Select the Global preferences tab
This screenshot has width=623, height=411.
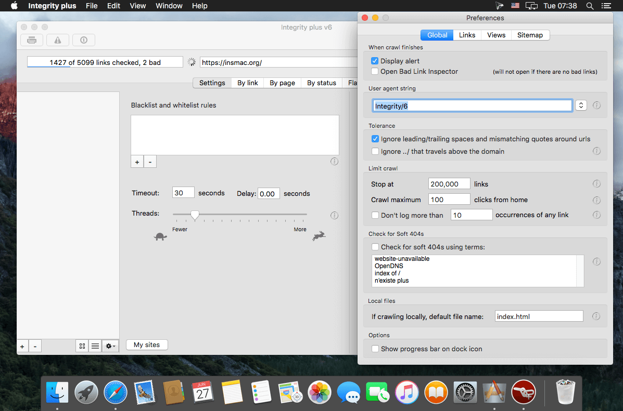pos(437,35)
